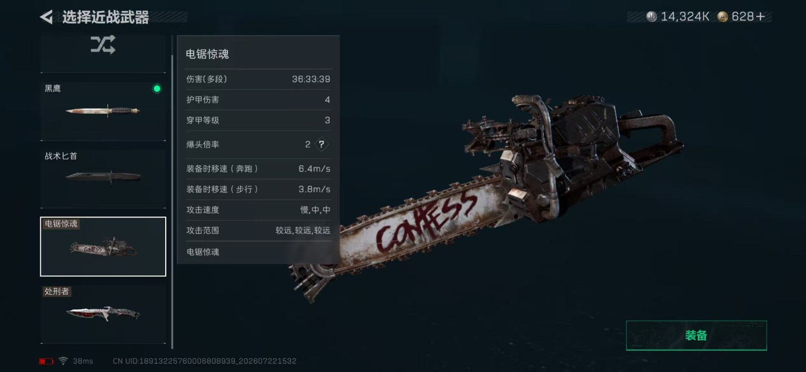Viewport: 806px width, 372px height.
Task: Select the 战术匕首 weapon thumbnail
Action: 103,178
